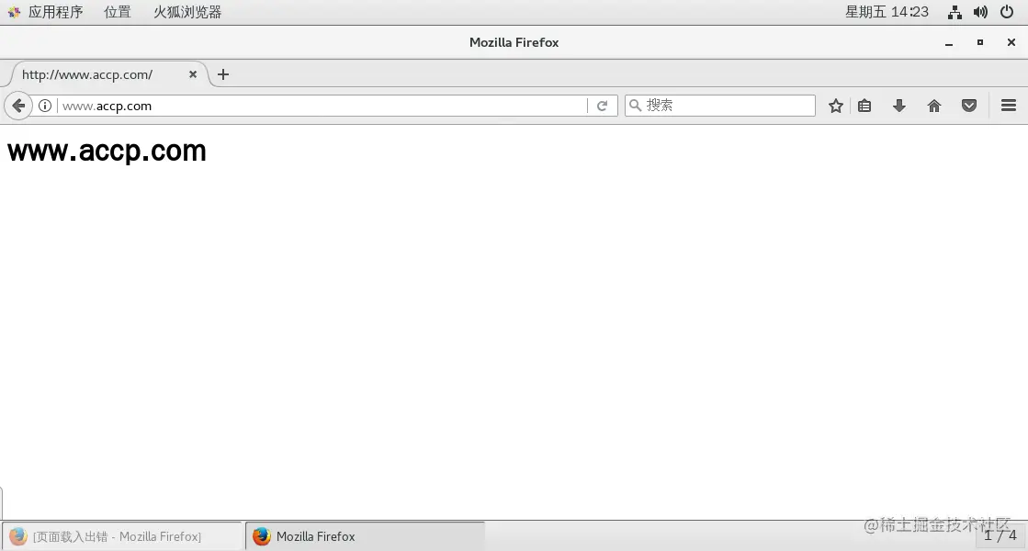Click the www.accp.com address bar
This screenshot has width=1028, height=551.
pyautogui.click(x=322, y=106)
